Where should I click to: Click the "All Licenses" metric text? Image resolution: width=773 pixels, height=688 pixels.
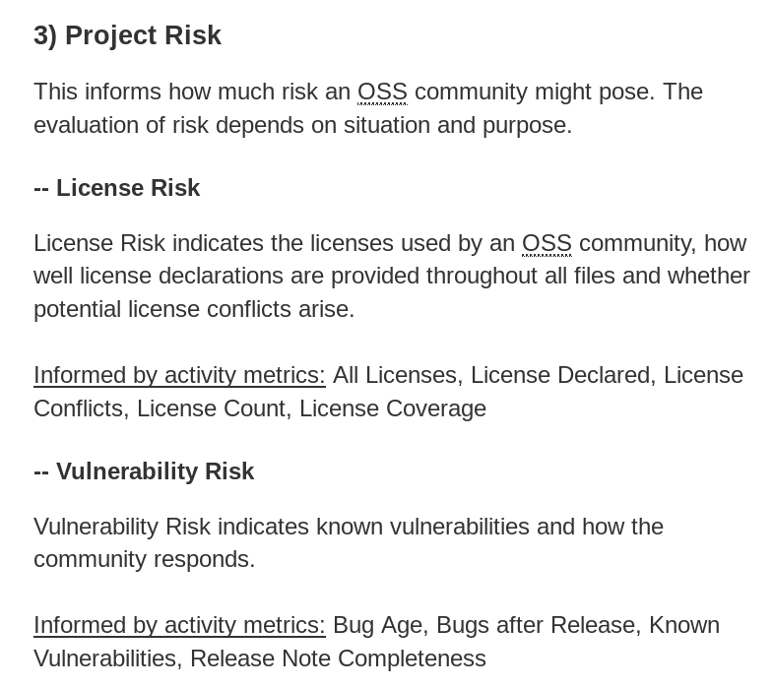tap(394, 375)
